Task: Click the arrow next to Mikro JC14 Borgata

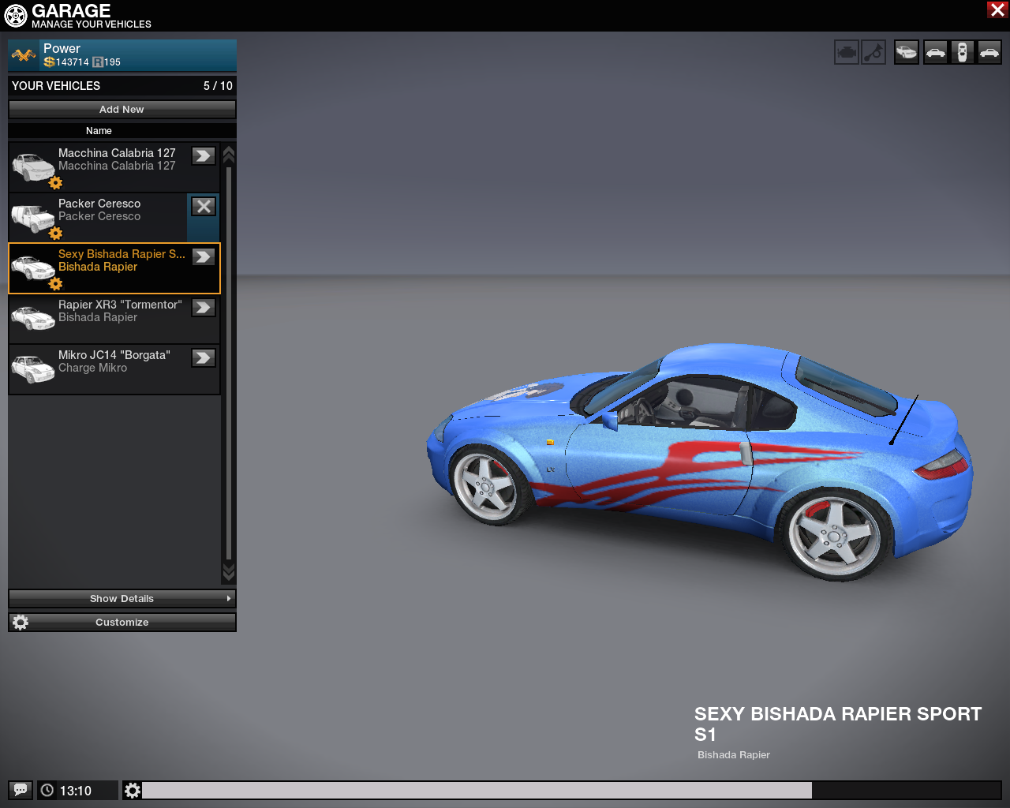Action: click(204, 358)
